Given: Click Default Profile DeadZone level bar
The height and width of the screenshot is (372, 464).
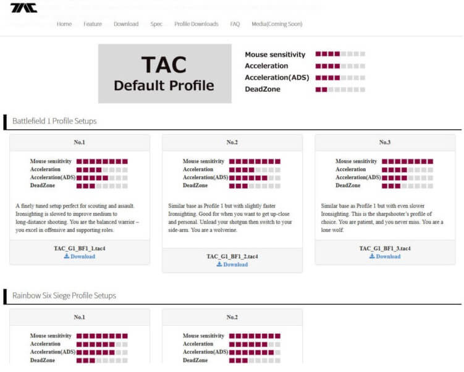Looking at the screenshot, I should point(340,90).
